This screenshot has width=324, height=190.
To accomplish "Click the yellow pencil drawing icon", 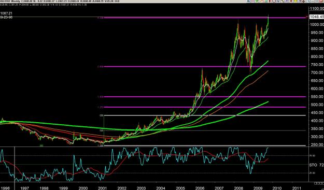I will (261, 1).
